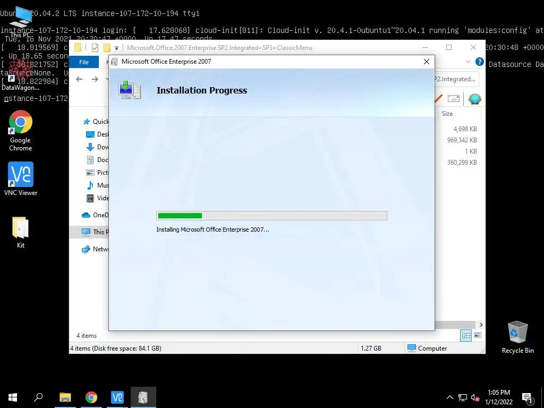Select the Kit folder on desktop

tap(21, 232)
